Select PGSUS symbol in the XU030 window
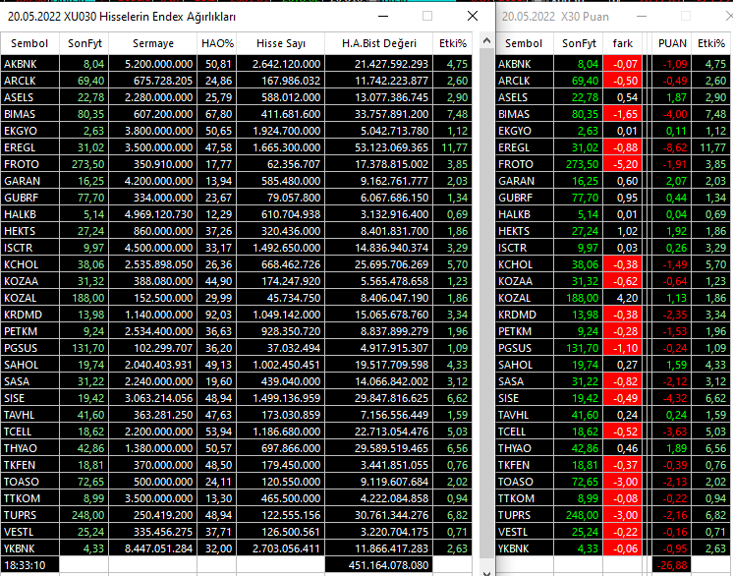 [x=29, y=348]
